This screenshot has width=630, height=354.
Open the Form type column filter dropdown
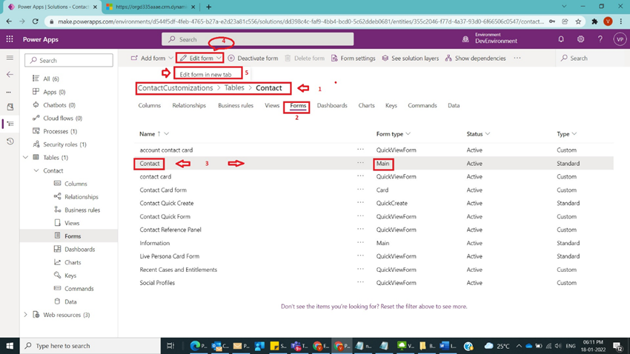point(408,133)
